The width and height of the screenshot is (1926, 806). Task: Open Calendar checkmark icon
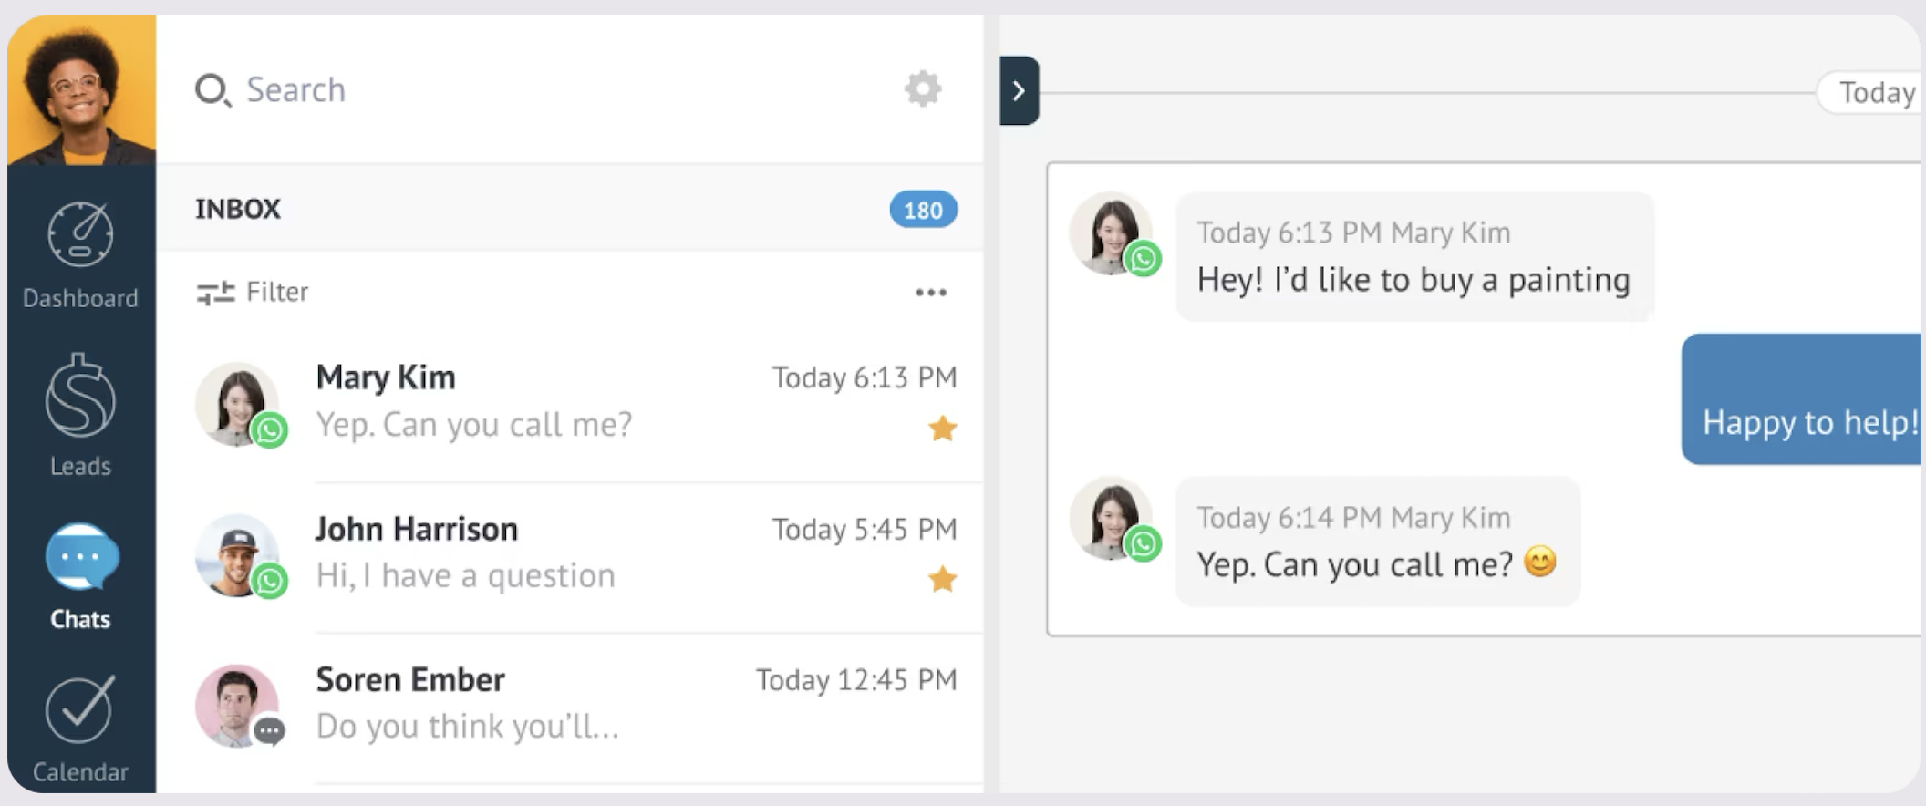click(80, 709)
